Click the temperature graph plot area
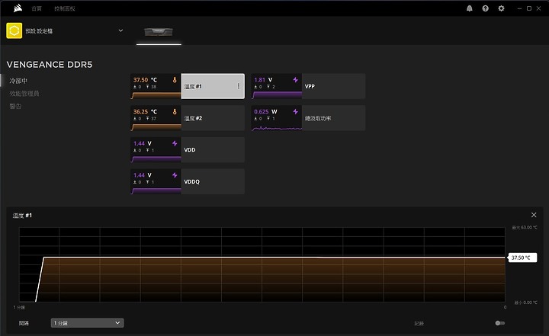 tap(262, 264)
